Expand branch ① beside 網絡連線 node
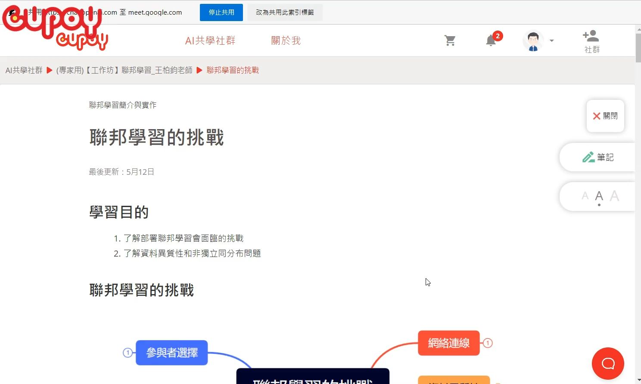 click(x=488, y=343)
